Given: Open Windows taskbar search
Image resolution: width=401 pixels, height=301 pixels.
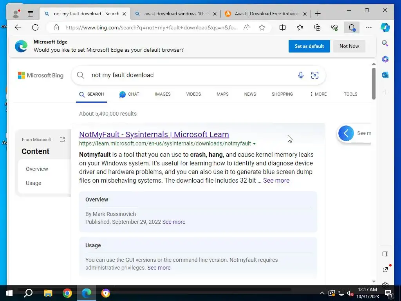Looking at the screenshot, I should pyautogui.click(x=28, y=293).
